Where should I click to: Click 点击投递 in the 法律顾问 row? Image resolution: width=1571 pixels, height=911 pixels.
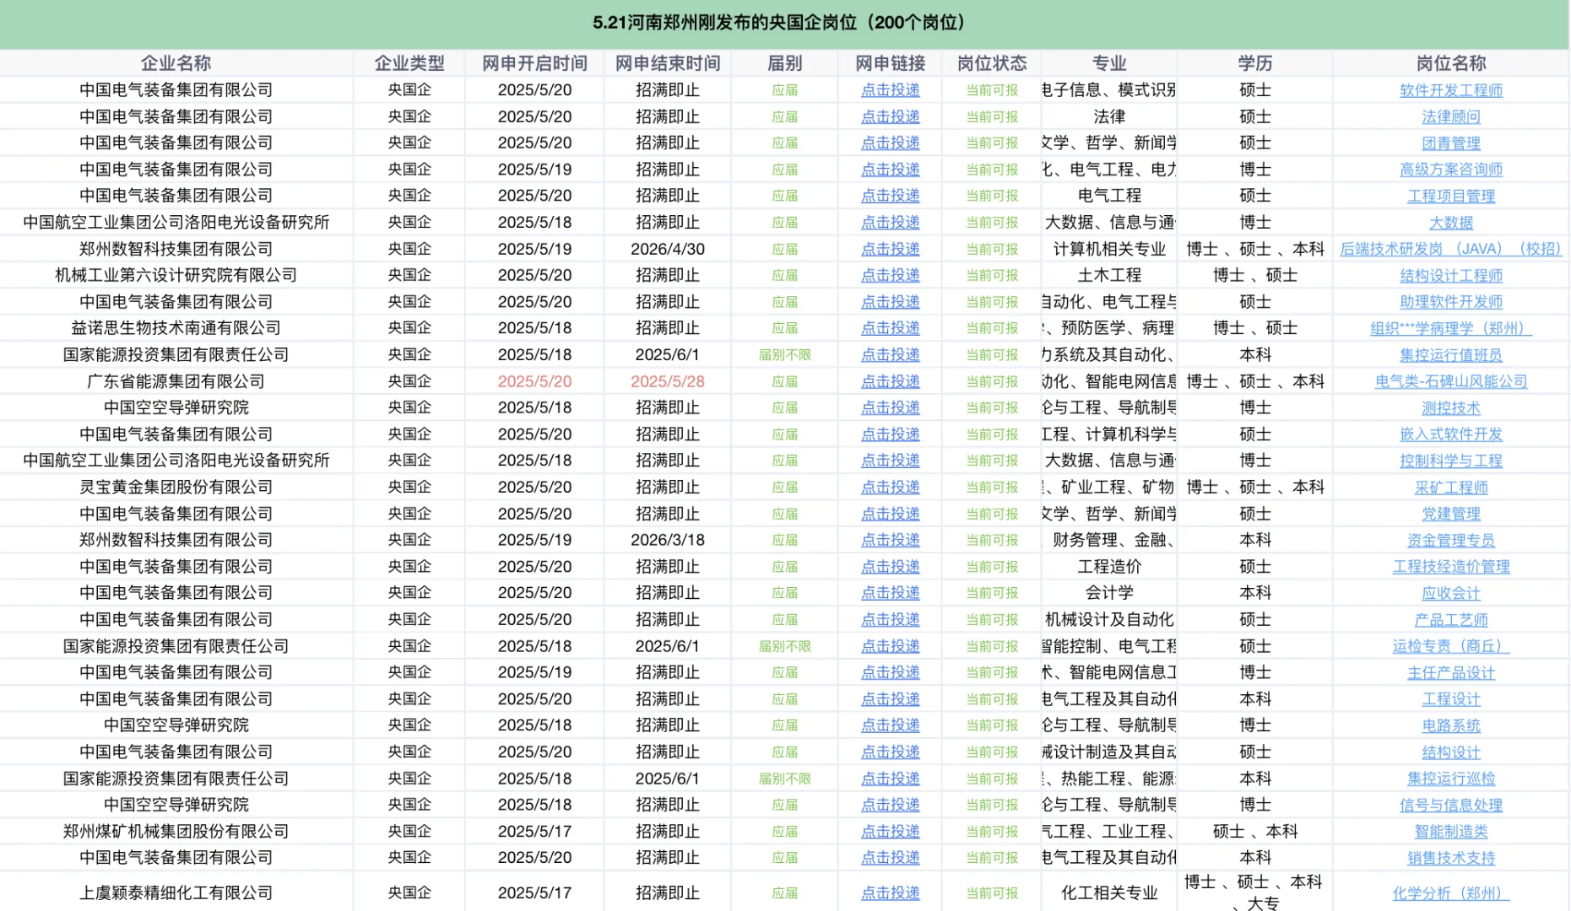coord(890,116)
